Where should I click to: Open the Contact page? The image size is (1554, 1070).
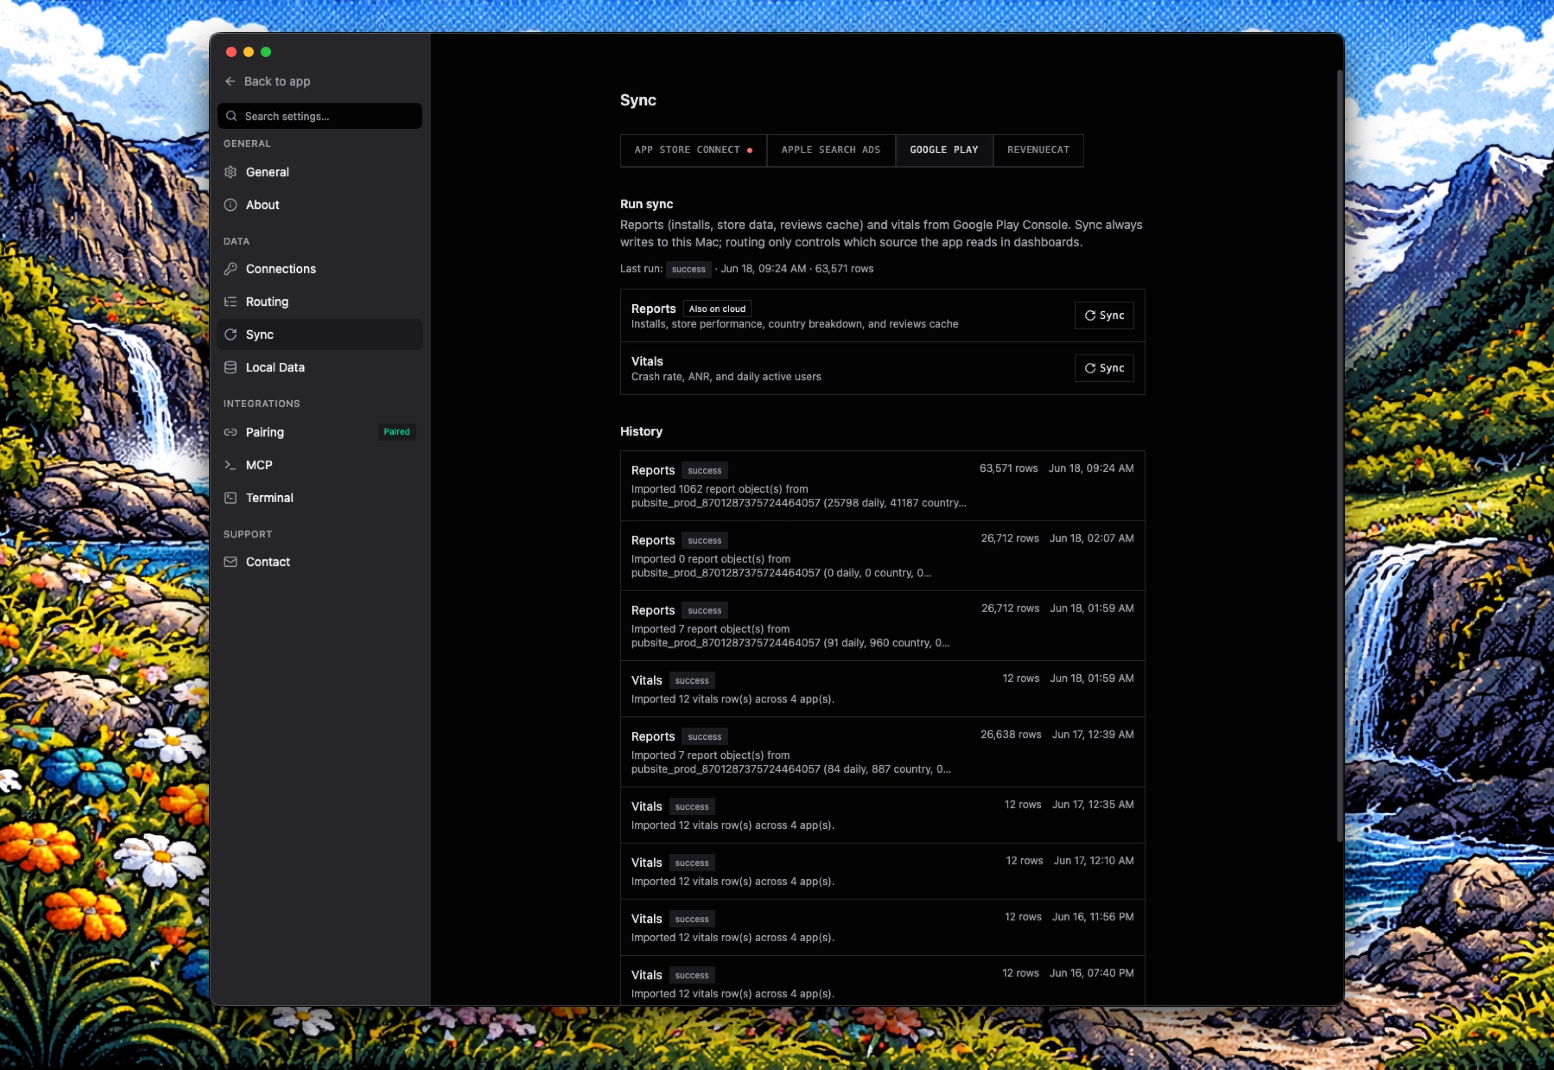(320, 562)
